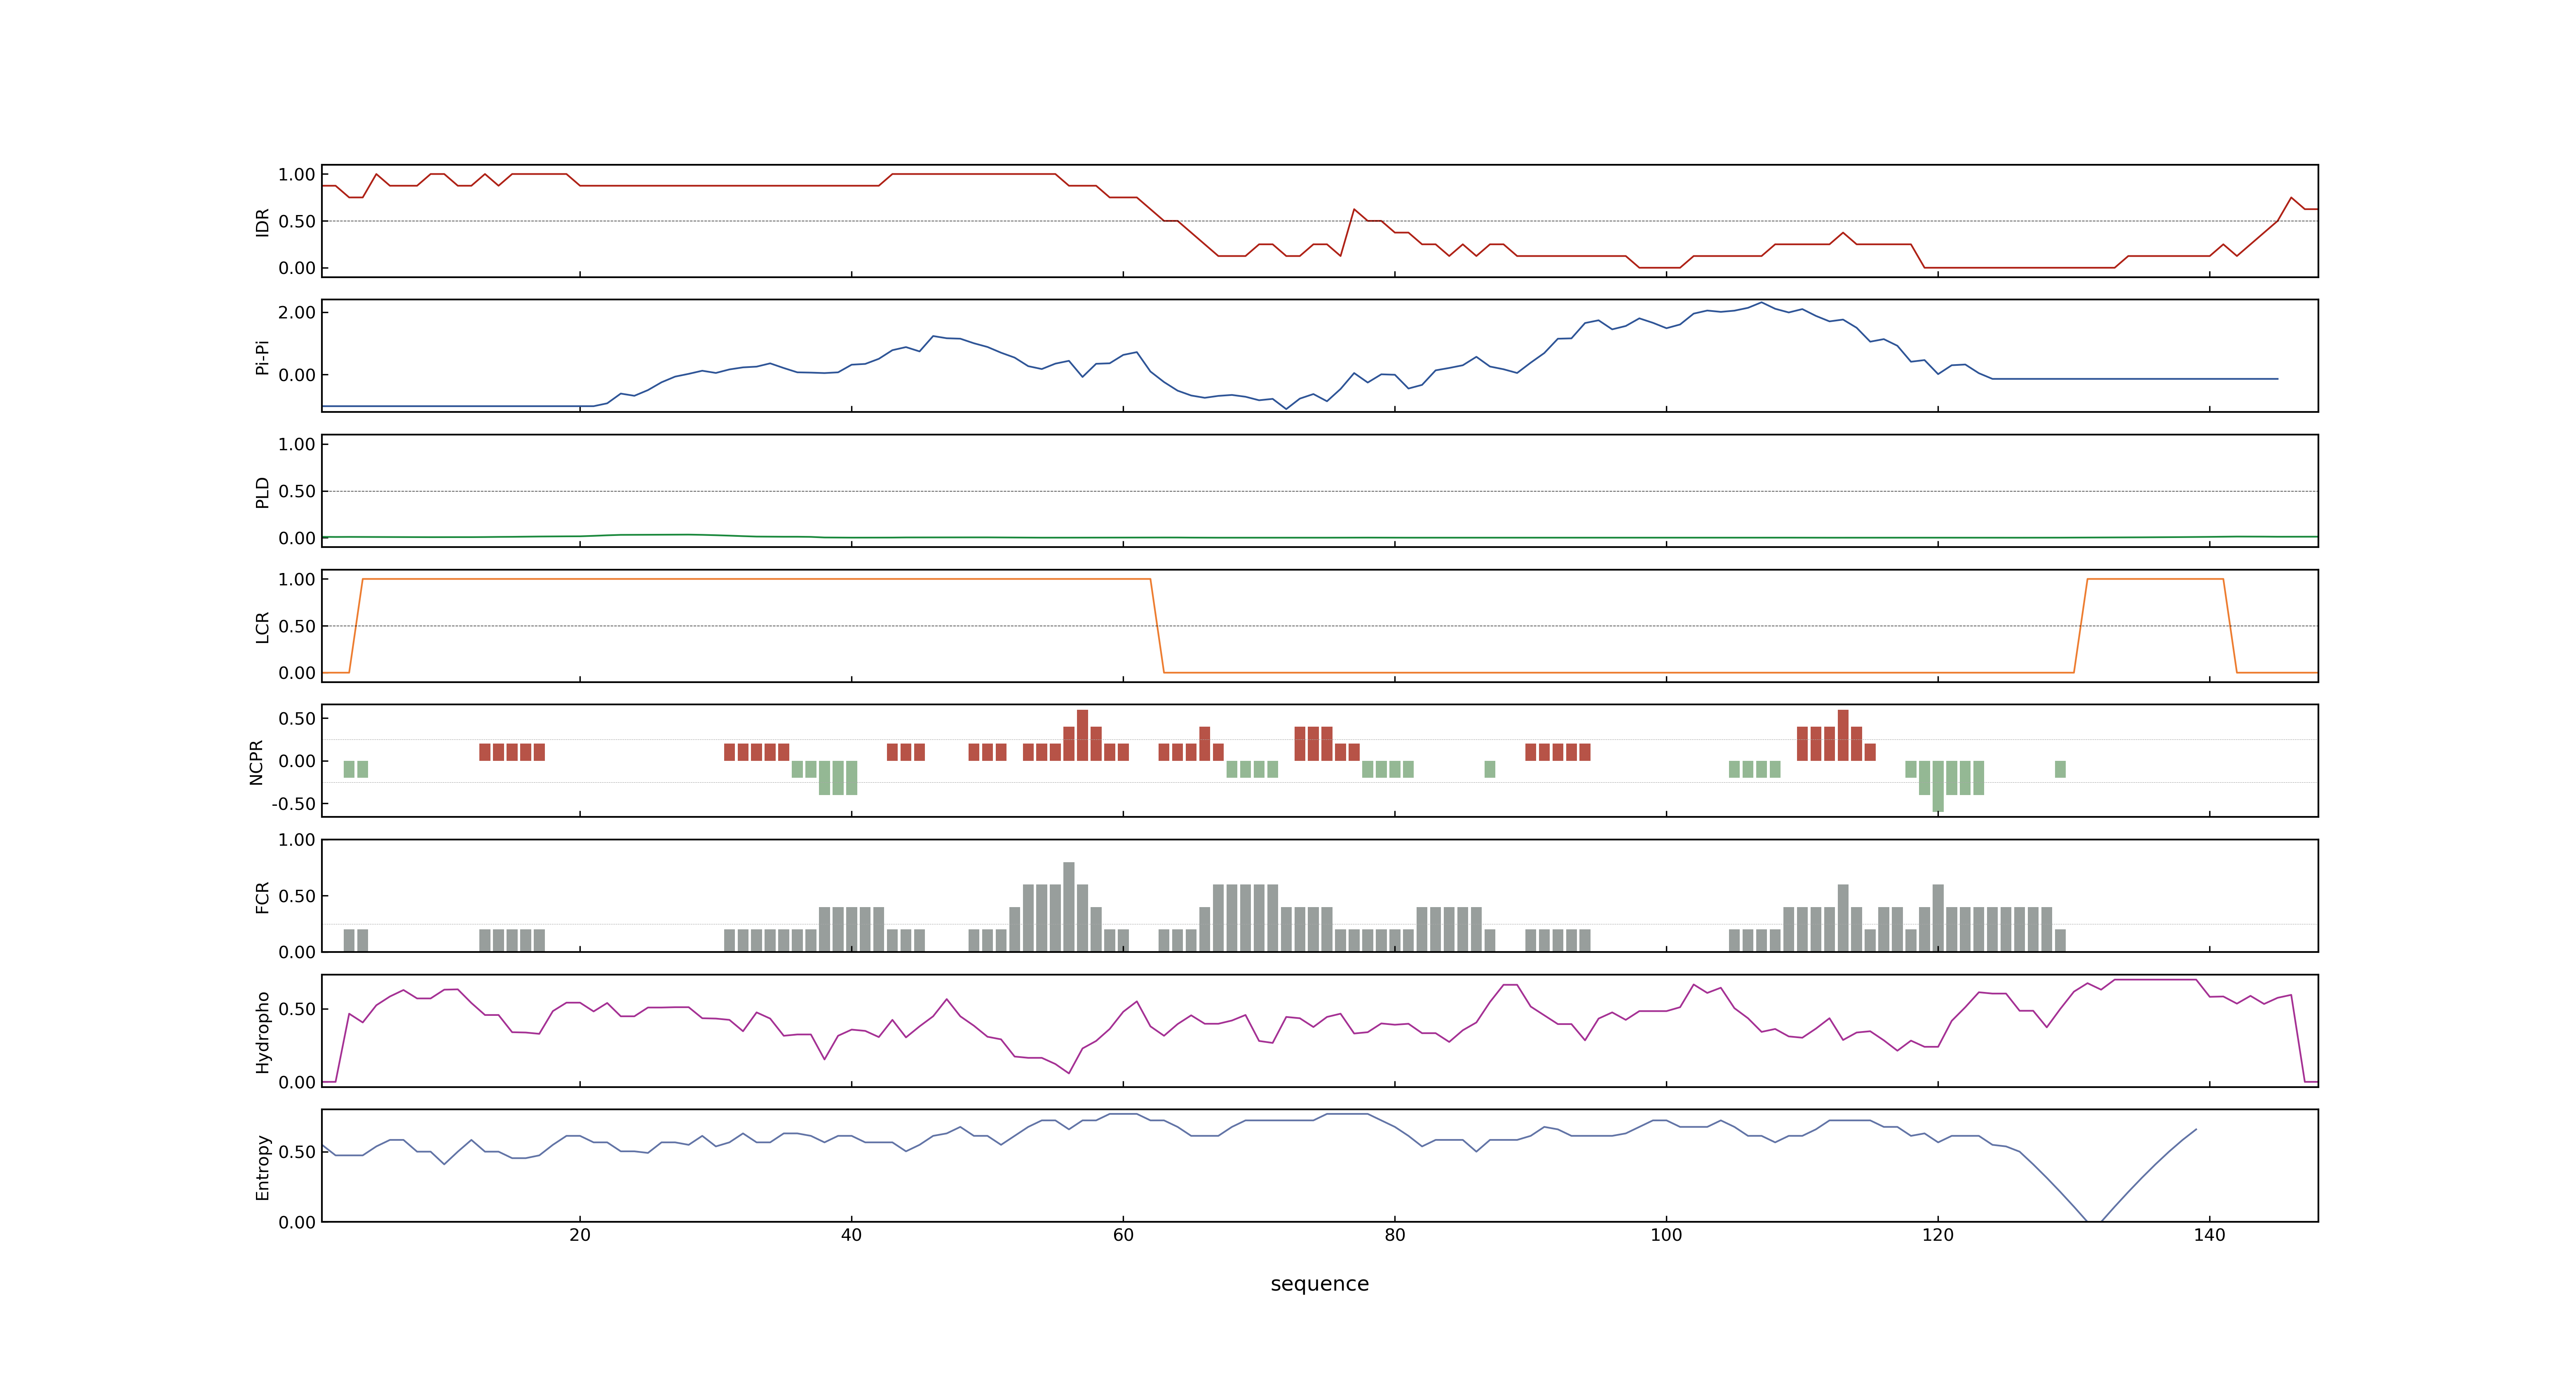This screenshot has width=2576, height=1373.
Task: Click the Pi-Pi axis label
Action: 262,358
